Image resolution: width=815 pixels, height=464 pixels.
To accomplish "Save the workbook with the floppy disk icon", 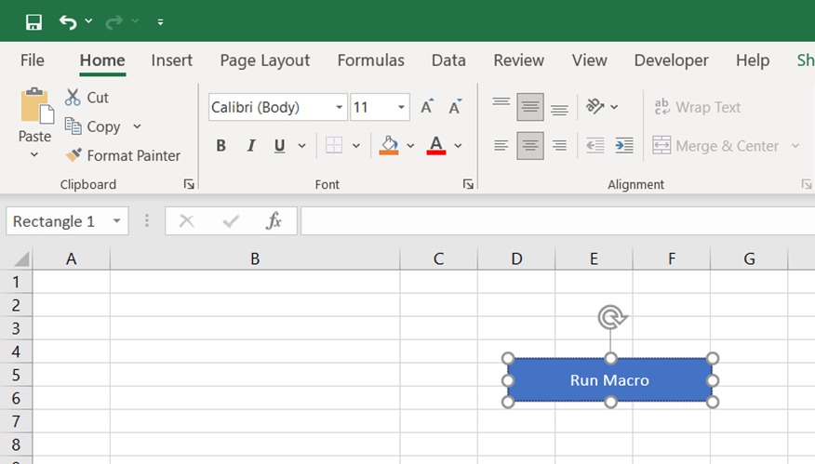I will 33,21.
